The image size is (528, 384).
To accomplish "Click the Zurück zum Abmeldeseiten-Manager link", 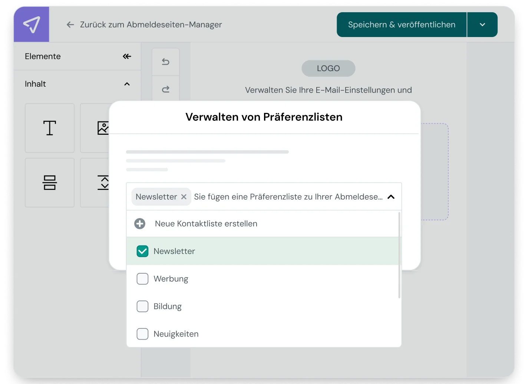I will [151, 24].
